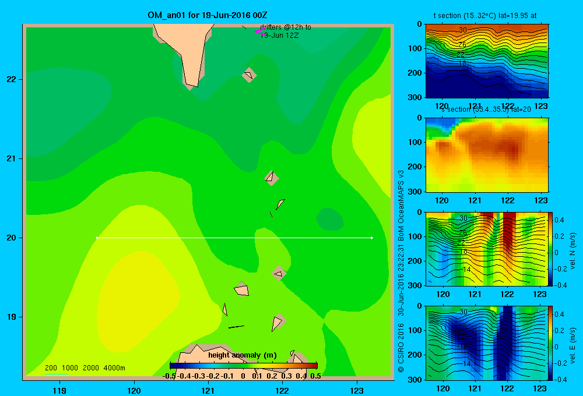Image resolution: width=583 pixels, height=396 pixels.
Task: Click latitude label 20 on main map
Action: [12, 238]
